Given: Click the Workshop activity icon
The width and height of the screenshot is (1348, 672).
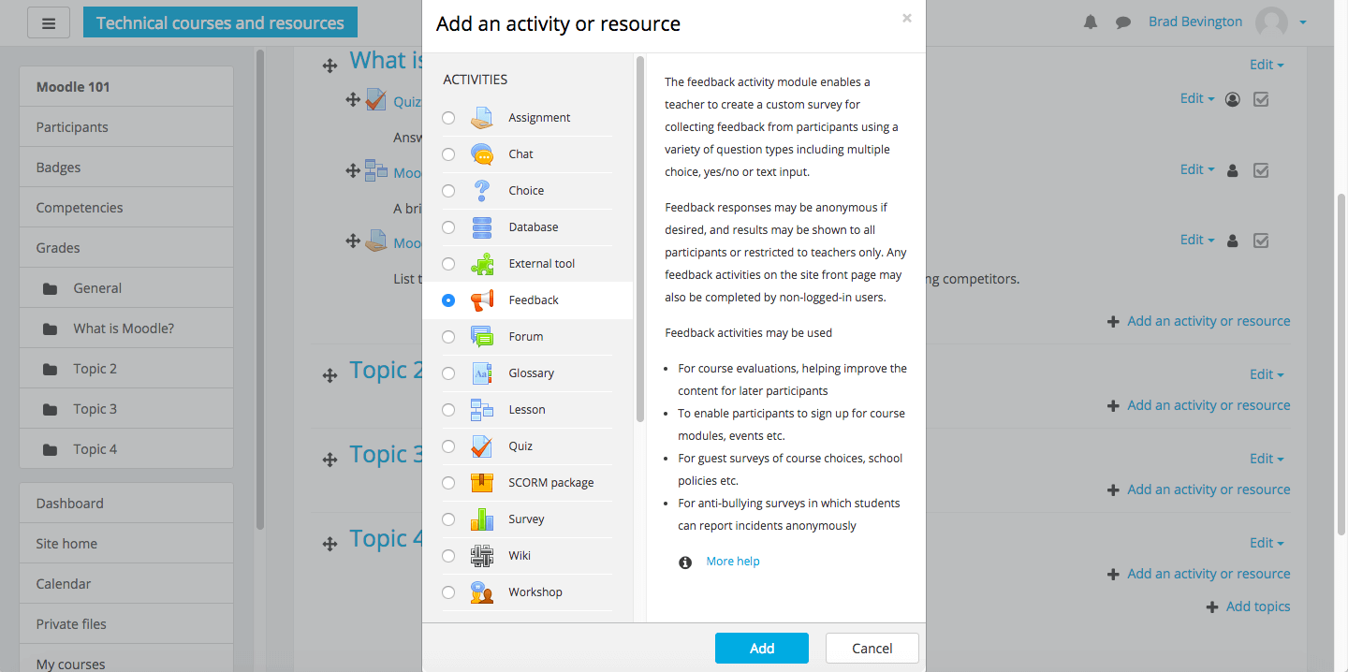Looking at the screenshot, I should pyautogui.click(x=482, y=592).
